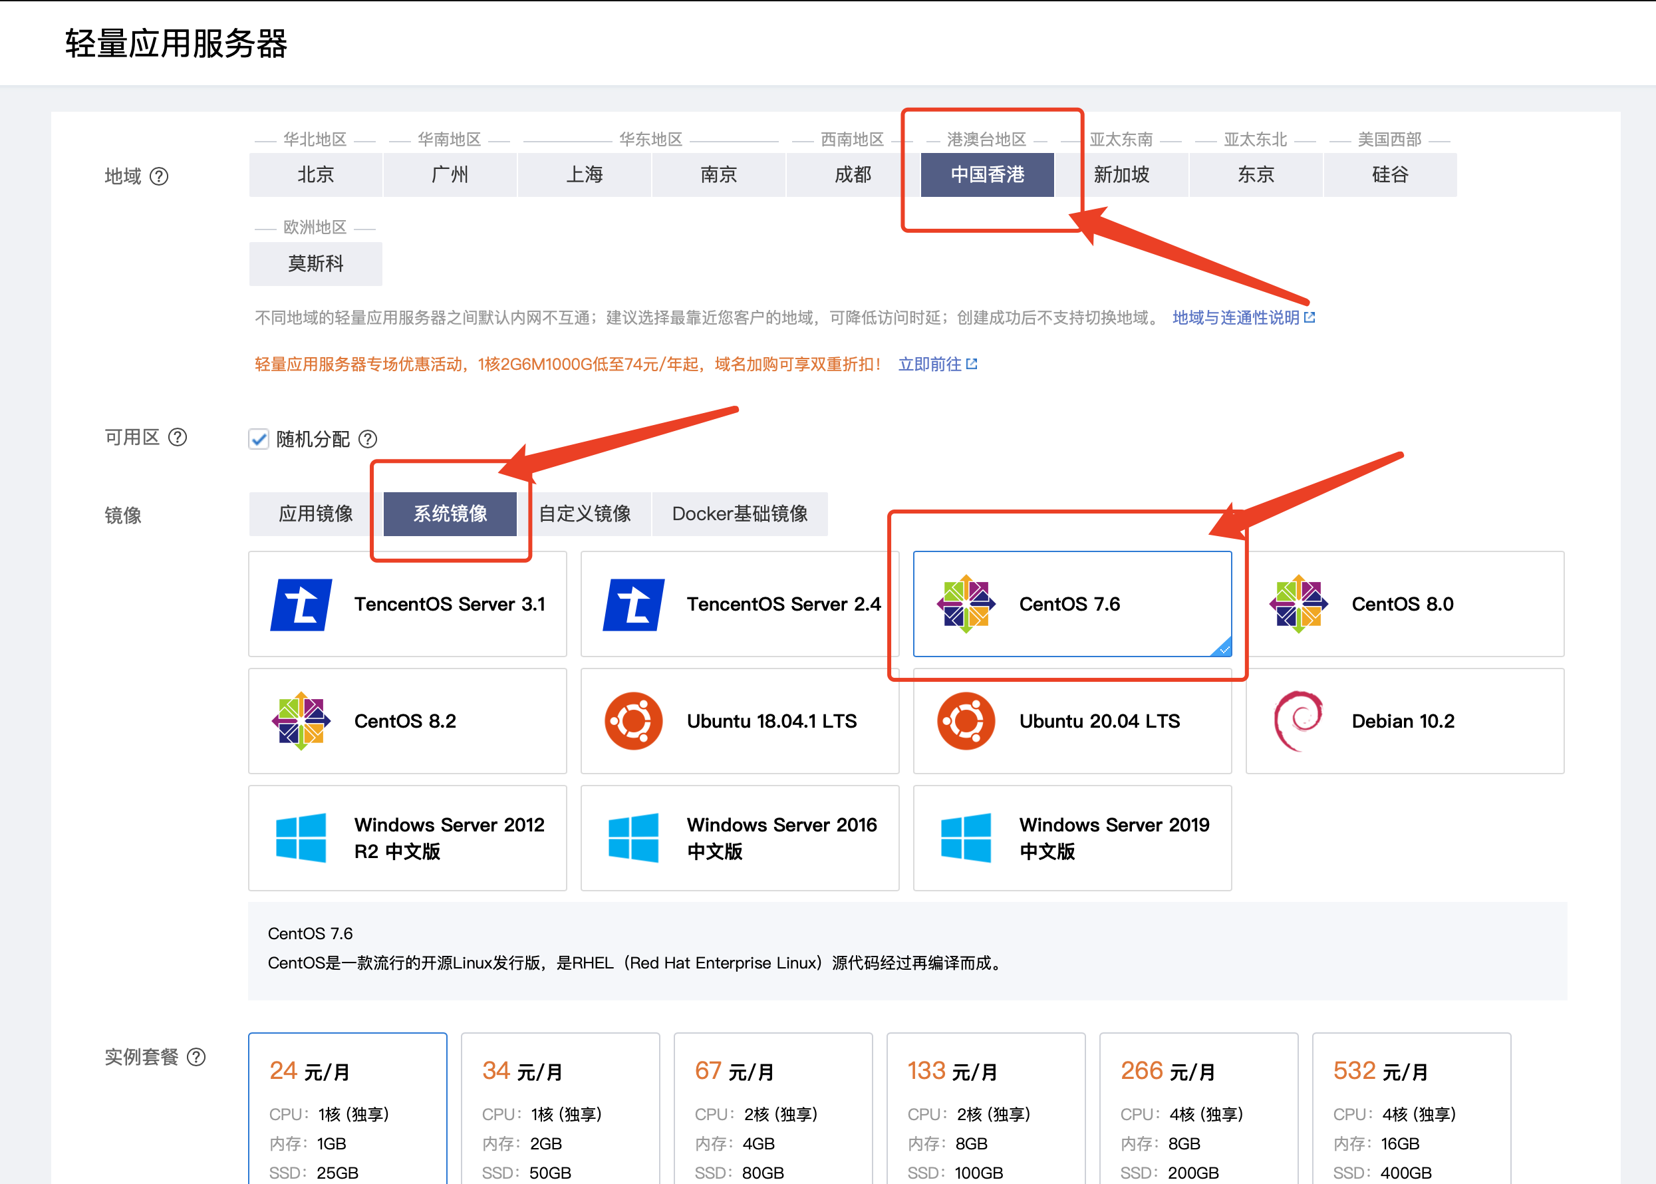This screenshot has width=1656, height=1184.
Task: Switch to the 应用镜像 tab
Action: click(x=316, y=514)
